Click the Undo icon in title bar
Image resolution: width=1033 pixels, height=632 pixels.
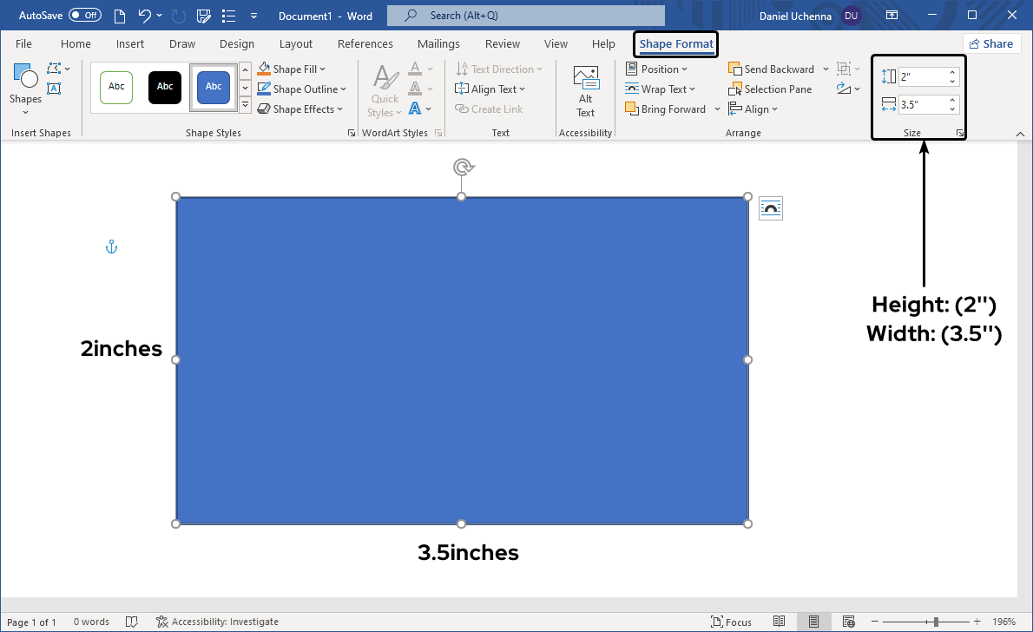click(x=144, y=16)
